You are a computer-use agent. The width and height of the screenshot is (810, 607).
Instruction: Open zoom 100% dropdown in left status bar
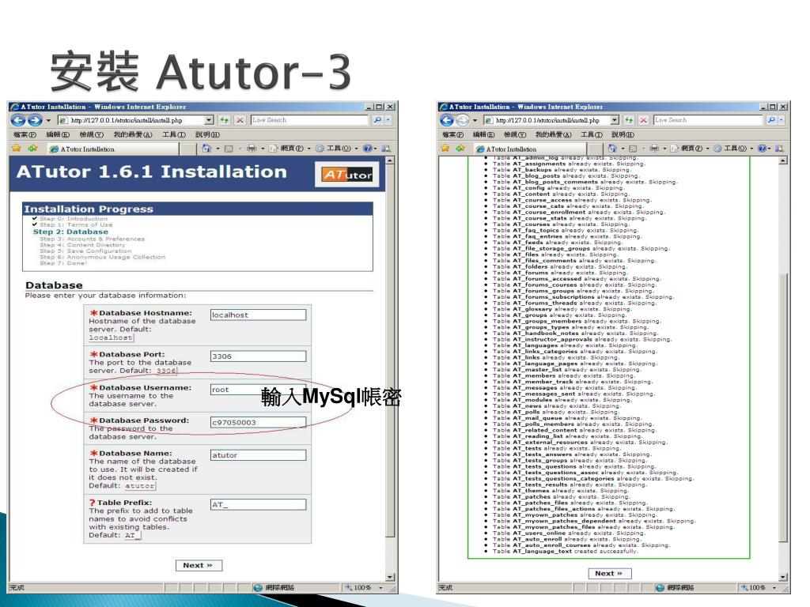380,587
